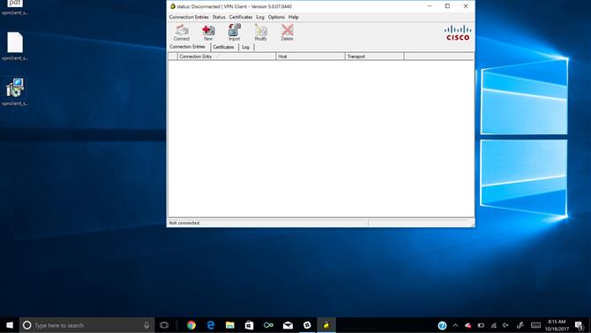Open the Help menu

[x=293, y=17]
